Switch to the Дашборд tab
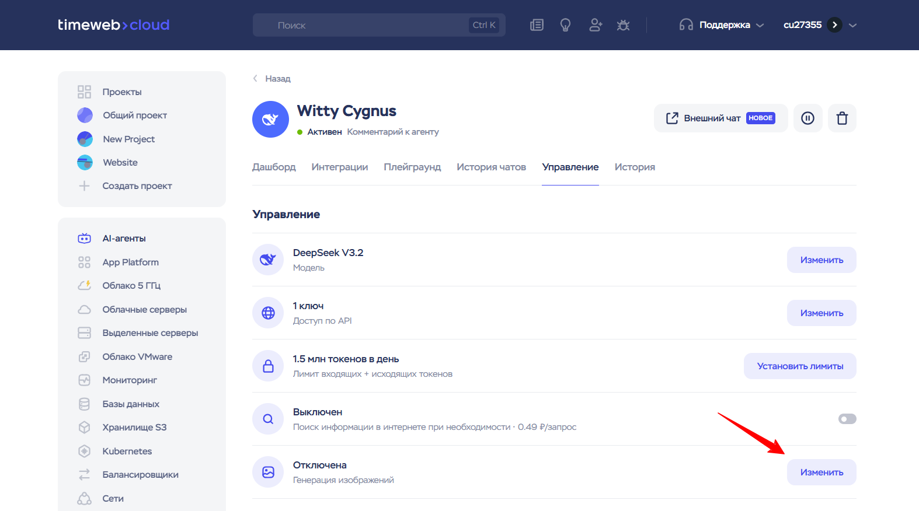This screenshot has height=511, width=919. point(274,167)
